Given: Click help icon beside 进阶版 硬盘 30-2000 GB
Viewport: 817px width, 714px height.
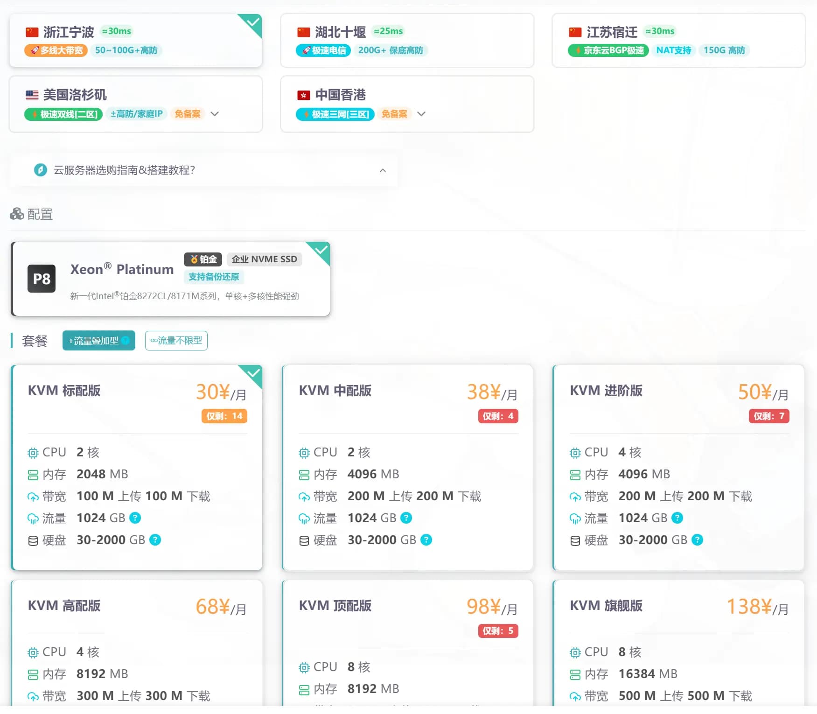Looking at the screenshot, I should click(697, 540).
